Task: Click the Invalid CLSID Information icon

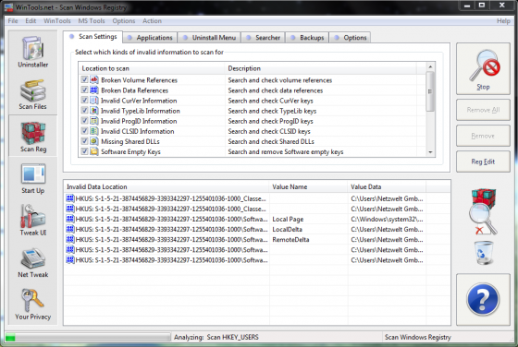Action: tap(94, 131)
